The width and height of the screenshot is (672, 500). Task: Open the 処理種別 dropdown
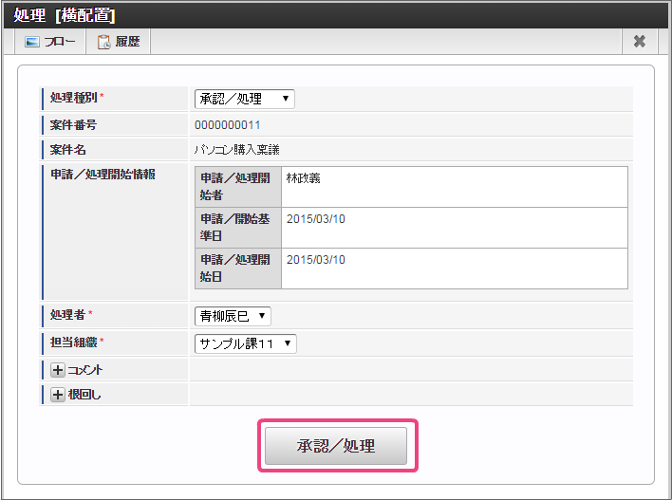(x=244, y=99)
